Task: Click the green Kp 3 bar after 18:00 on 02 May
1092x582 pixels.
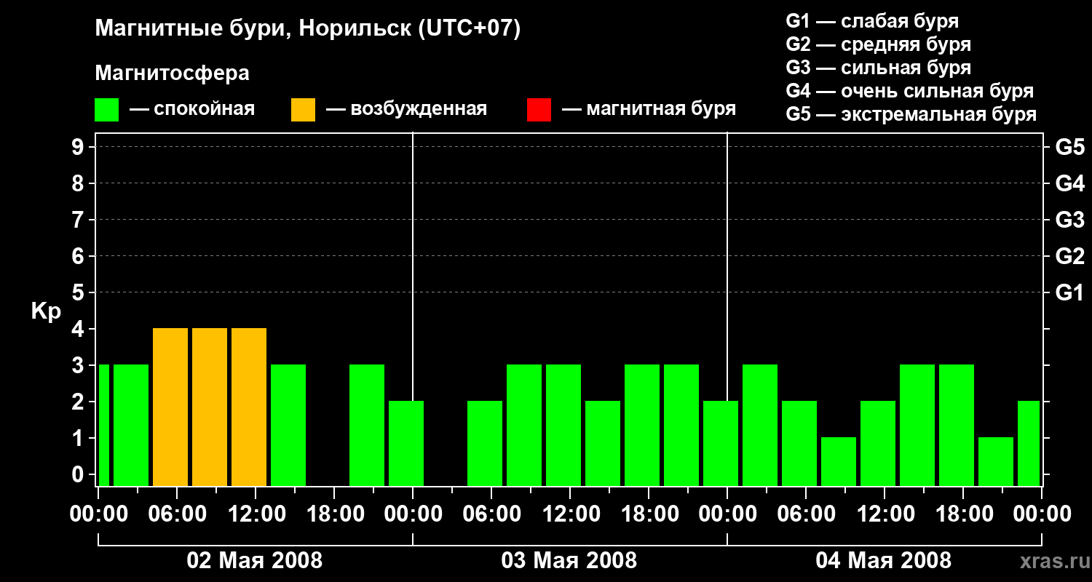Action: pos(367,425)
